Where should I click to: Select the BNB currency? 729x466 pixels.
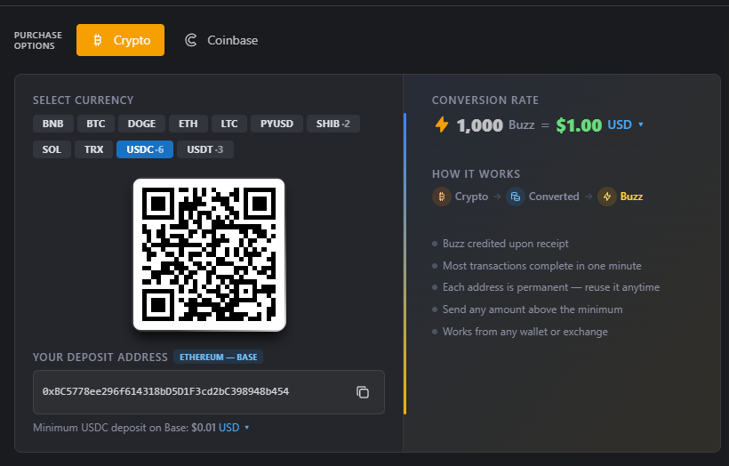click(x=52, y=124)
